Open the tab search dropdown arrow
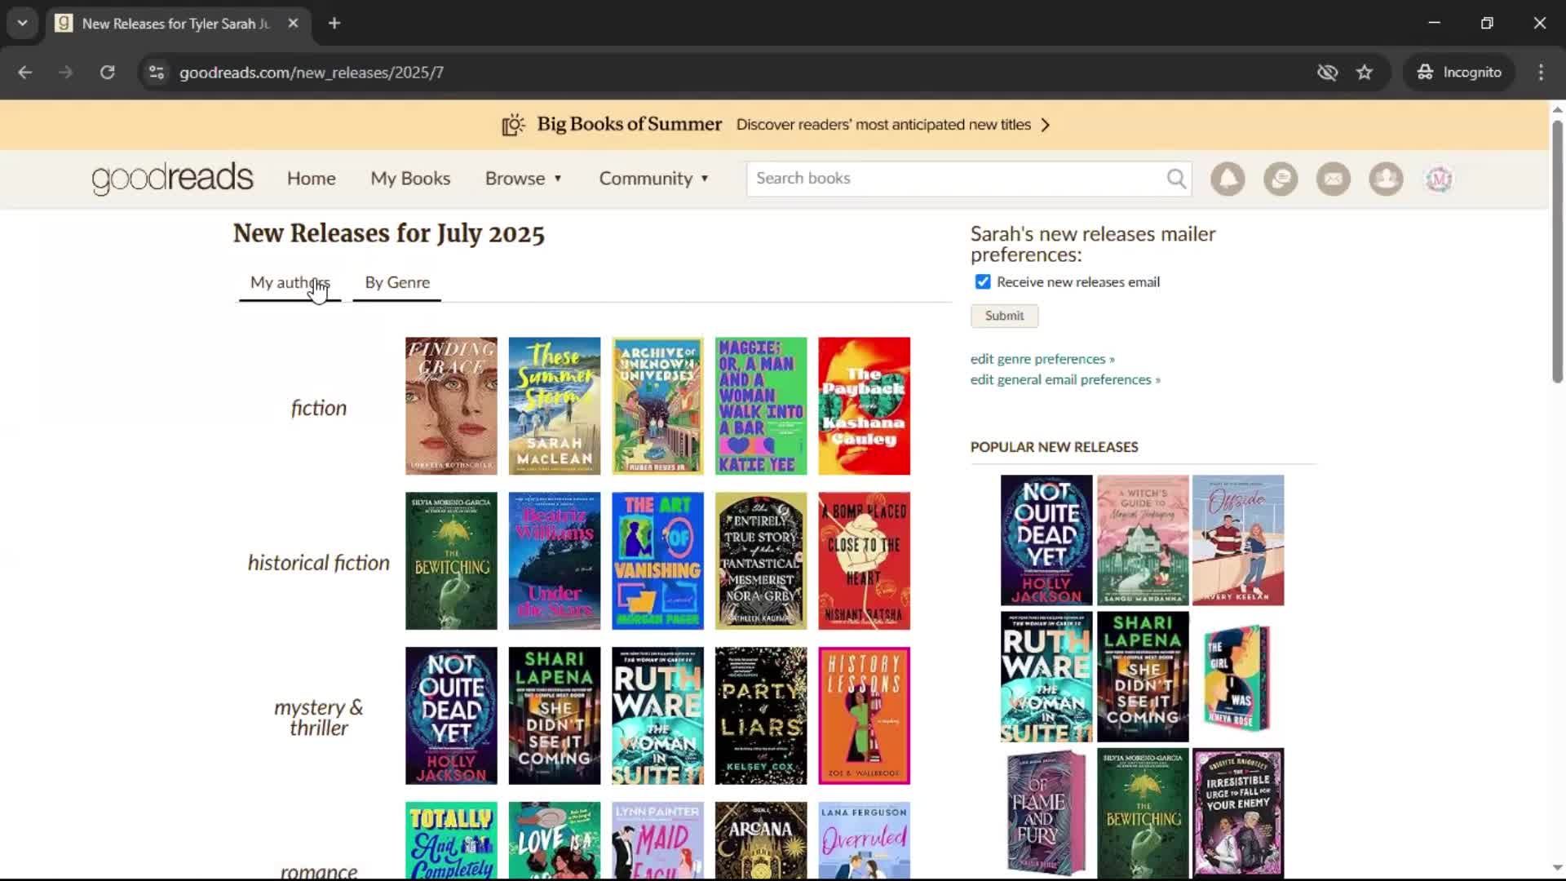1566x881 pixels. coord(23,24)
